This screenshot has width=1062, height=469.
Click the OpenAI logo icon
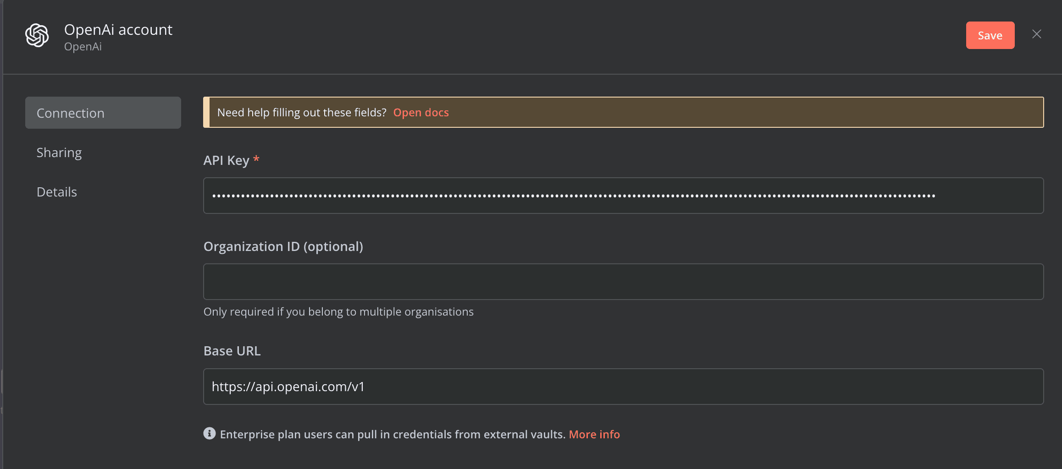(x=37, y=35)
